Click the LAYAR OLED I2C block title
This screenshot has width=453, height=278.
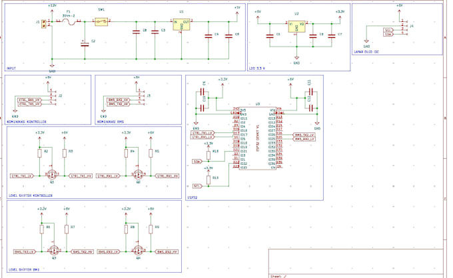point(366,52)
